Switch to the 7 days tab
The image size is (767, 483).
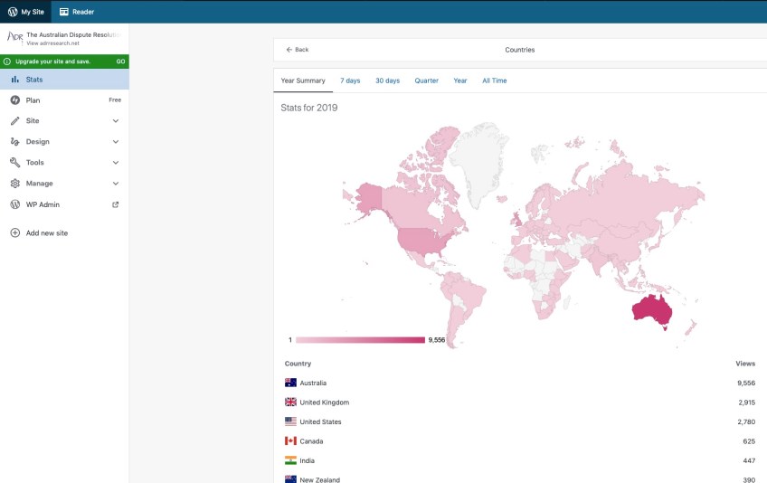click(x=350, y=80)
